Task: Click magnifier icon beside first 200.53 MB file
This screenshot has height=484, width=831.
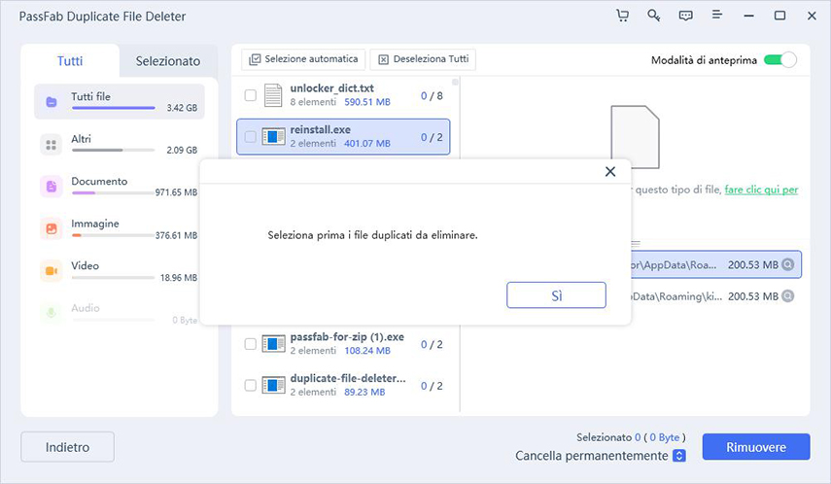Action: (x=788, y=264)
